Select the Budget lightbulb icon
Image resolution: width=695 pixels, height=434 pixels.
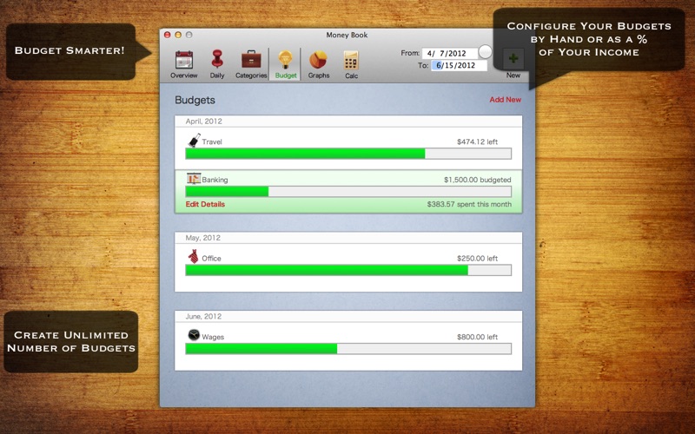[286, 60]
